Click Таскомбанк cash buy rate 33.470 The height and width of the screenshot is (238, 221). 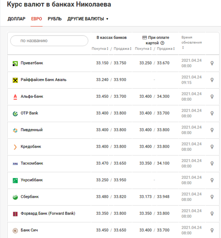coord(102,163)
